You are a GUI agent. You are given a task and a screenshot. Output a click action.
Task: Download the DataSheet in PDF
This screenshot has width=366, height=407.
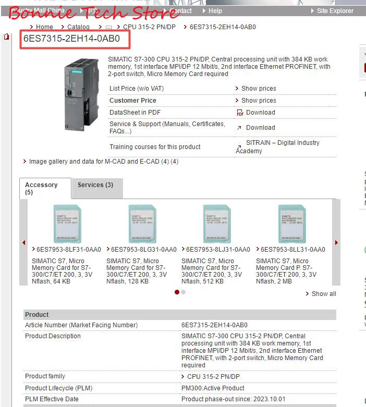point(261,113)
